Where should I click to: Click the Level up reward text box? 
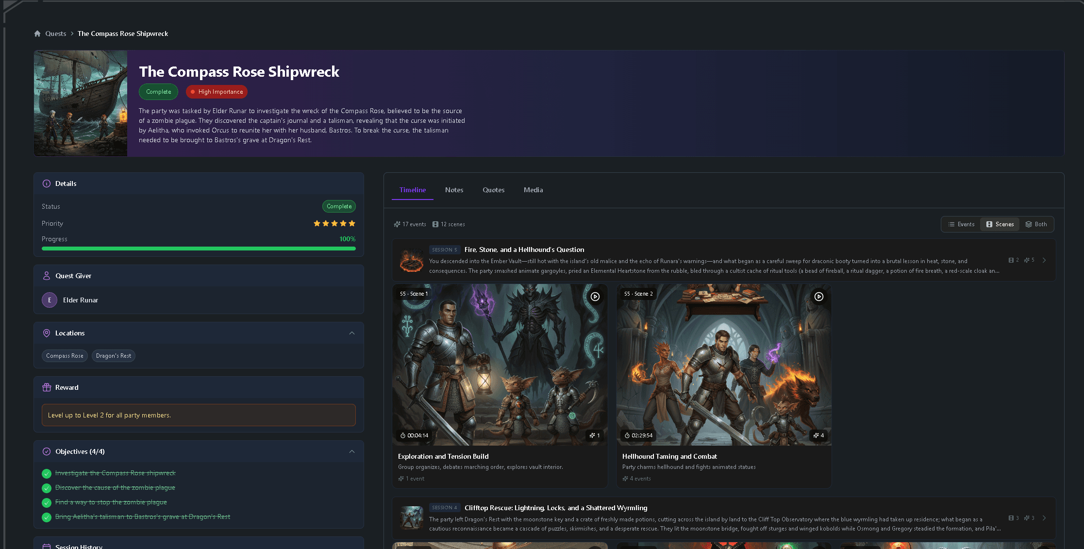[199, 415]
